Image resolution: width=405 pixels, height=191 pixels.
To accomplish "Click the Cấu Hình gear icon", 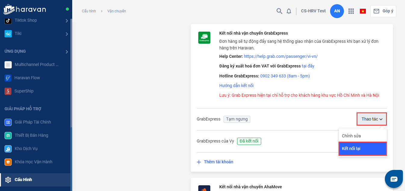I will [x=8, y=180].
